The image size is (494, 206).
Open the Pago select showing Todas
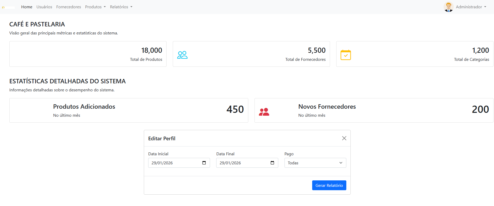point(315,163)
